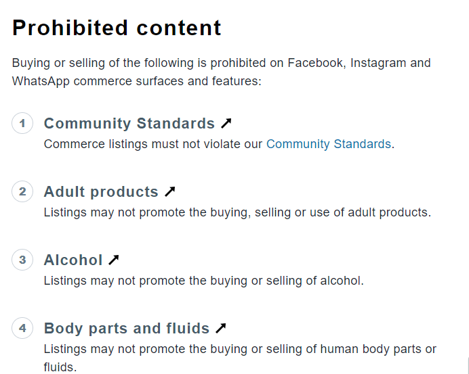Click the arrow icon next to Alcohol
The image size is (469, 374).
(x=114, y=260)
